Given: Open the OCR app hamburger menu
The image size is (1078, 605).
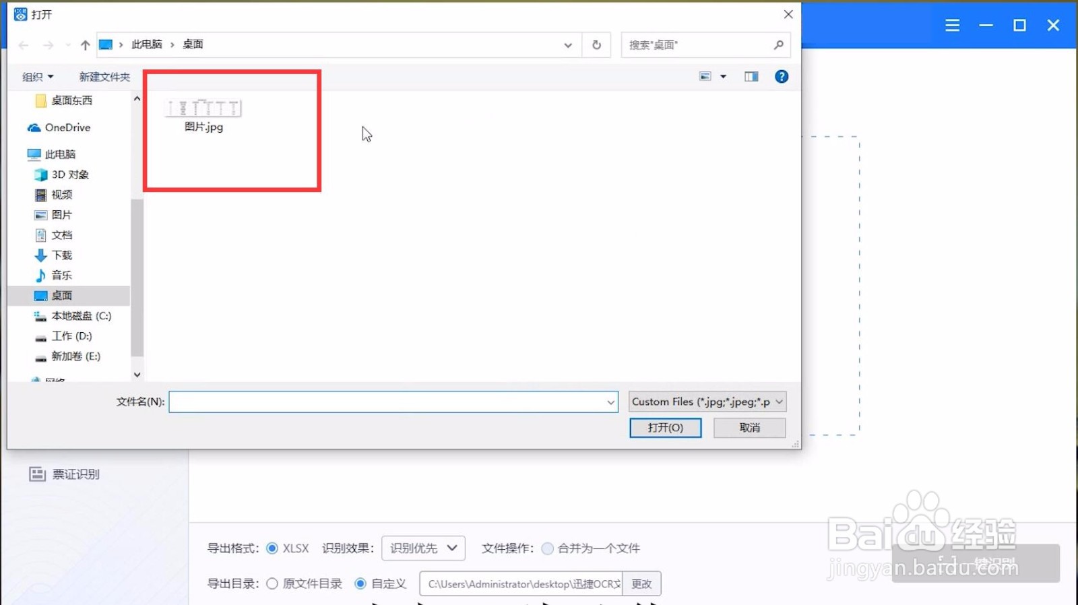Looking at the screenshot, I should (952, 26).
